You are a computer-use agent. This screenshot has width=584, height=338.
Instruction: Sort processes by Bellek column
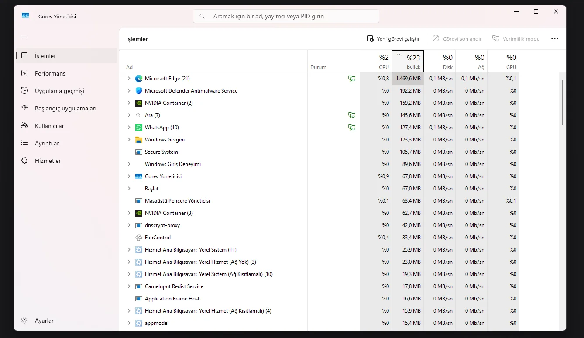(x=408, y=61)
